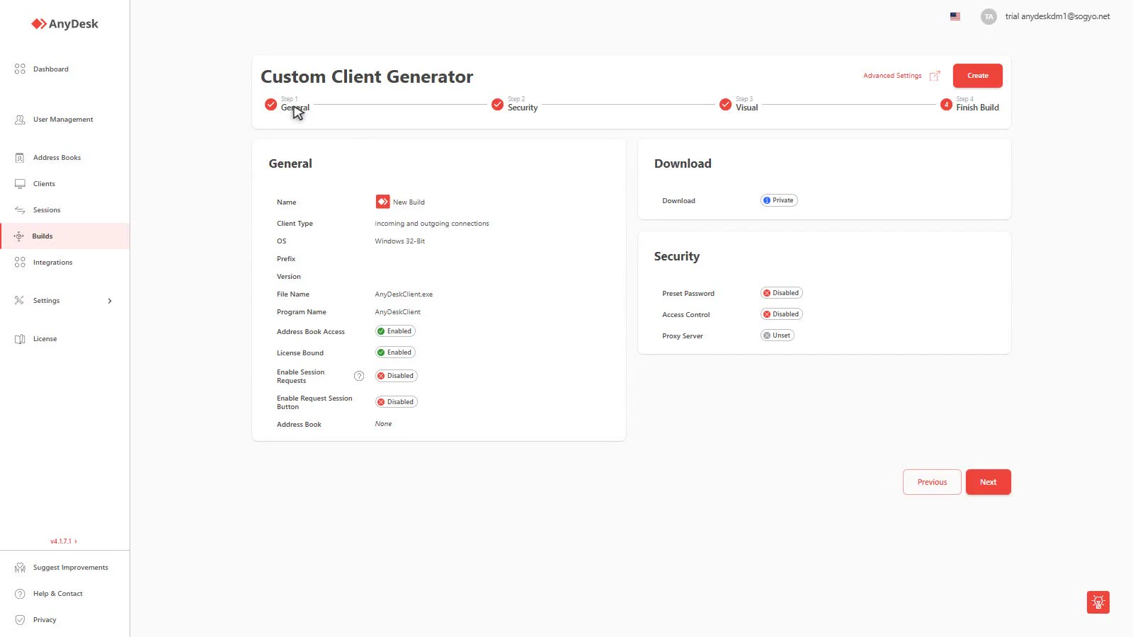Jump to the Visual step
The image size is (1133, 637).
pyautogui.click(x=746, y=108)
